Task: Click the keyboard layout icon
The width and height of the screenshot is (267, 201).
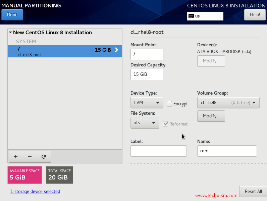Action: [x=191, y=16]
